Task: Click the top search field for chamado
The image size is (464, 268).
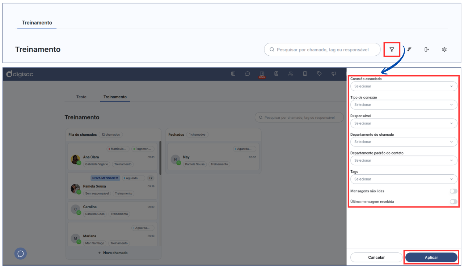Action: [x=322, y=50]
